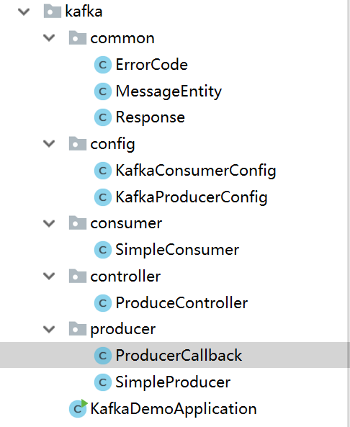
Task: Click the config package folder icon
Action: click(78, 144)
